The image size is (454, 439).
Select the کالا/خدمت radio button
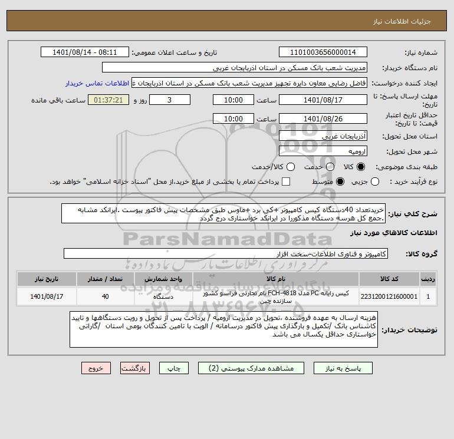click(x=291, y=167)
